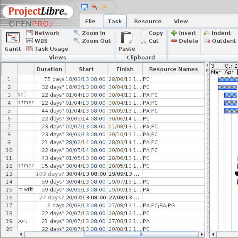
Task: Click the '6 days' duration cell
Action: click(49, 205)
